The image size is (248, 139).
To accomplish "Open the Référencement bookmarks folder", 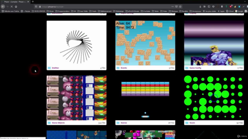I will 105,11.
